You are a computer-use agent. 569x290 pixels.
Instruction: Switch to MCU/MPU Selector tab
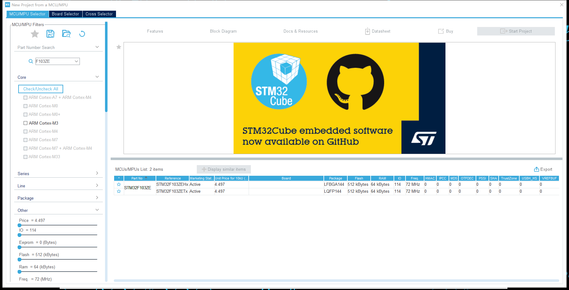click(28, 14)
